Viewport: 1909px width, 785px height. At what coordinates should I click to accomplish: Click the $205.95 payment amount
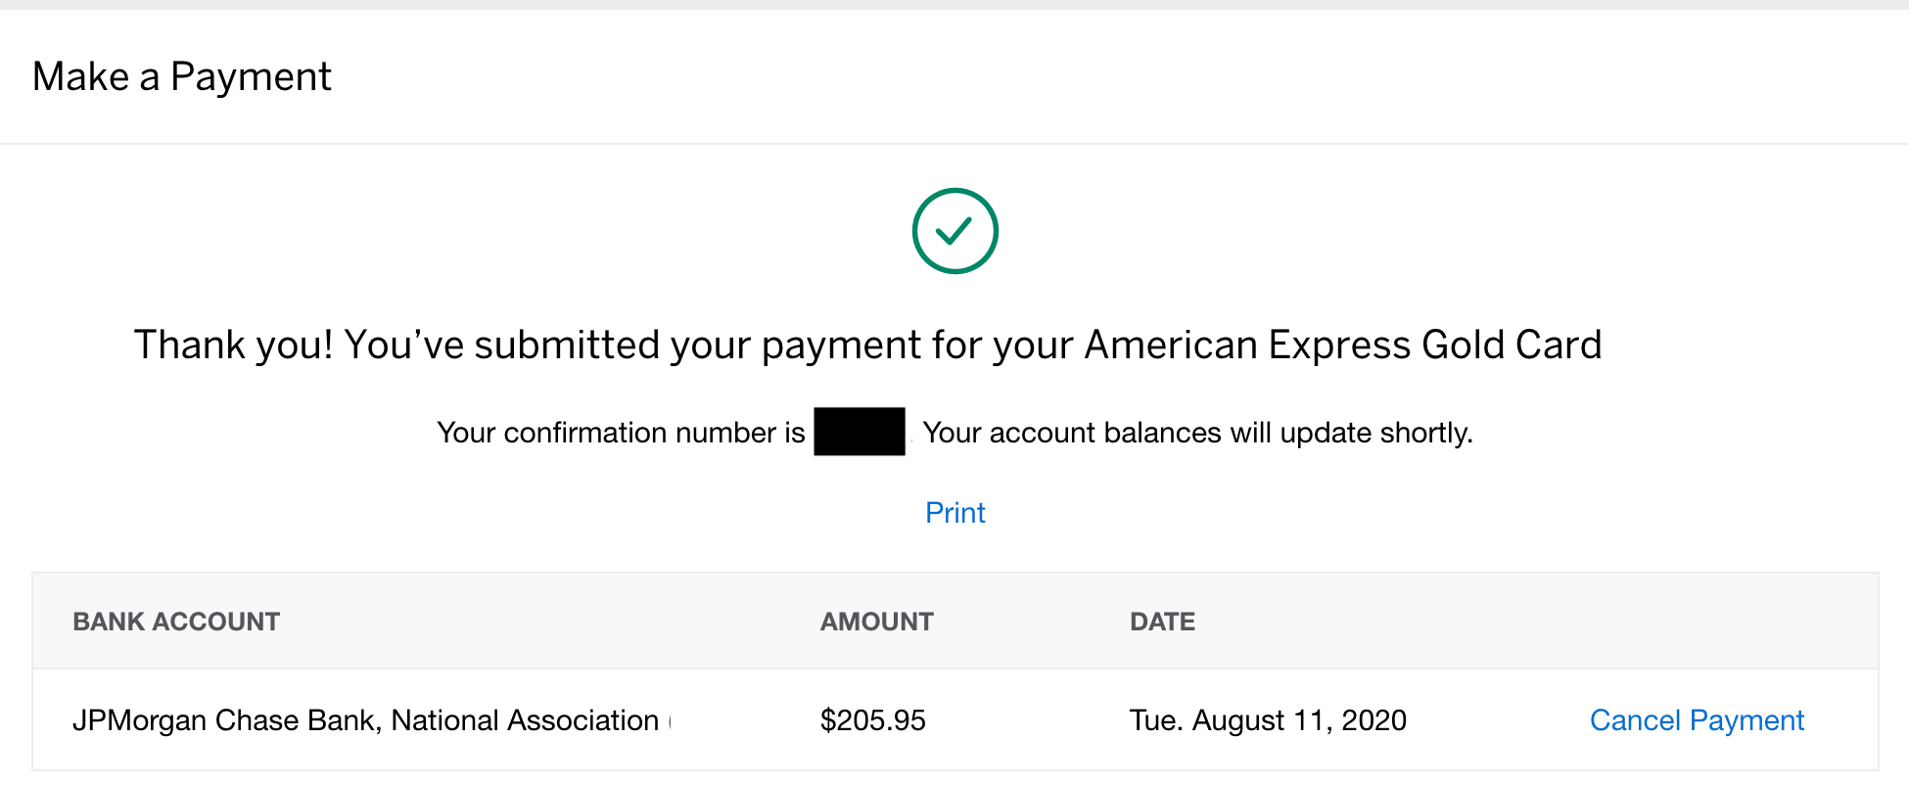click(x=872, y=720)
